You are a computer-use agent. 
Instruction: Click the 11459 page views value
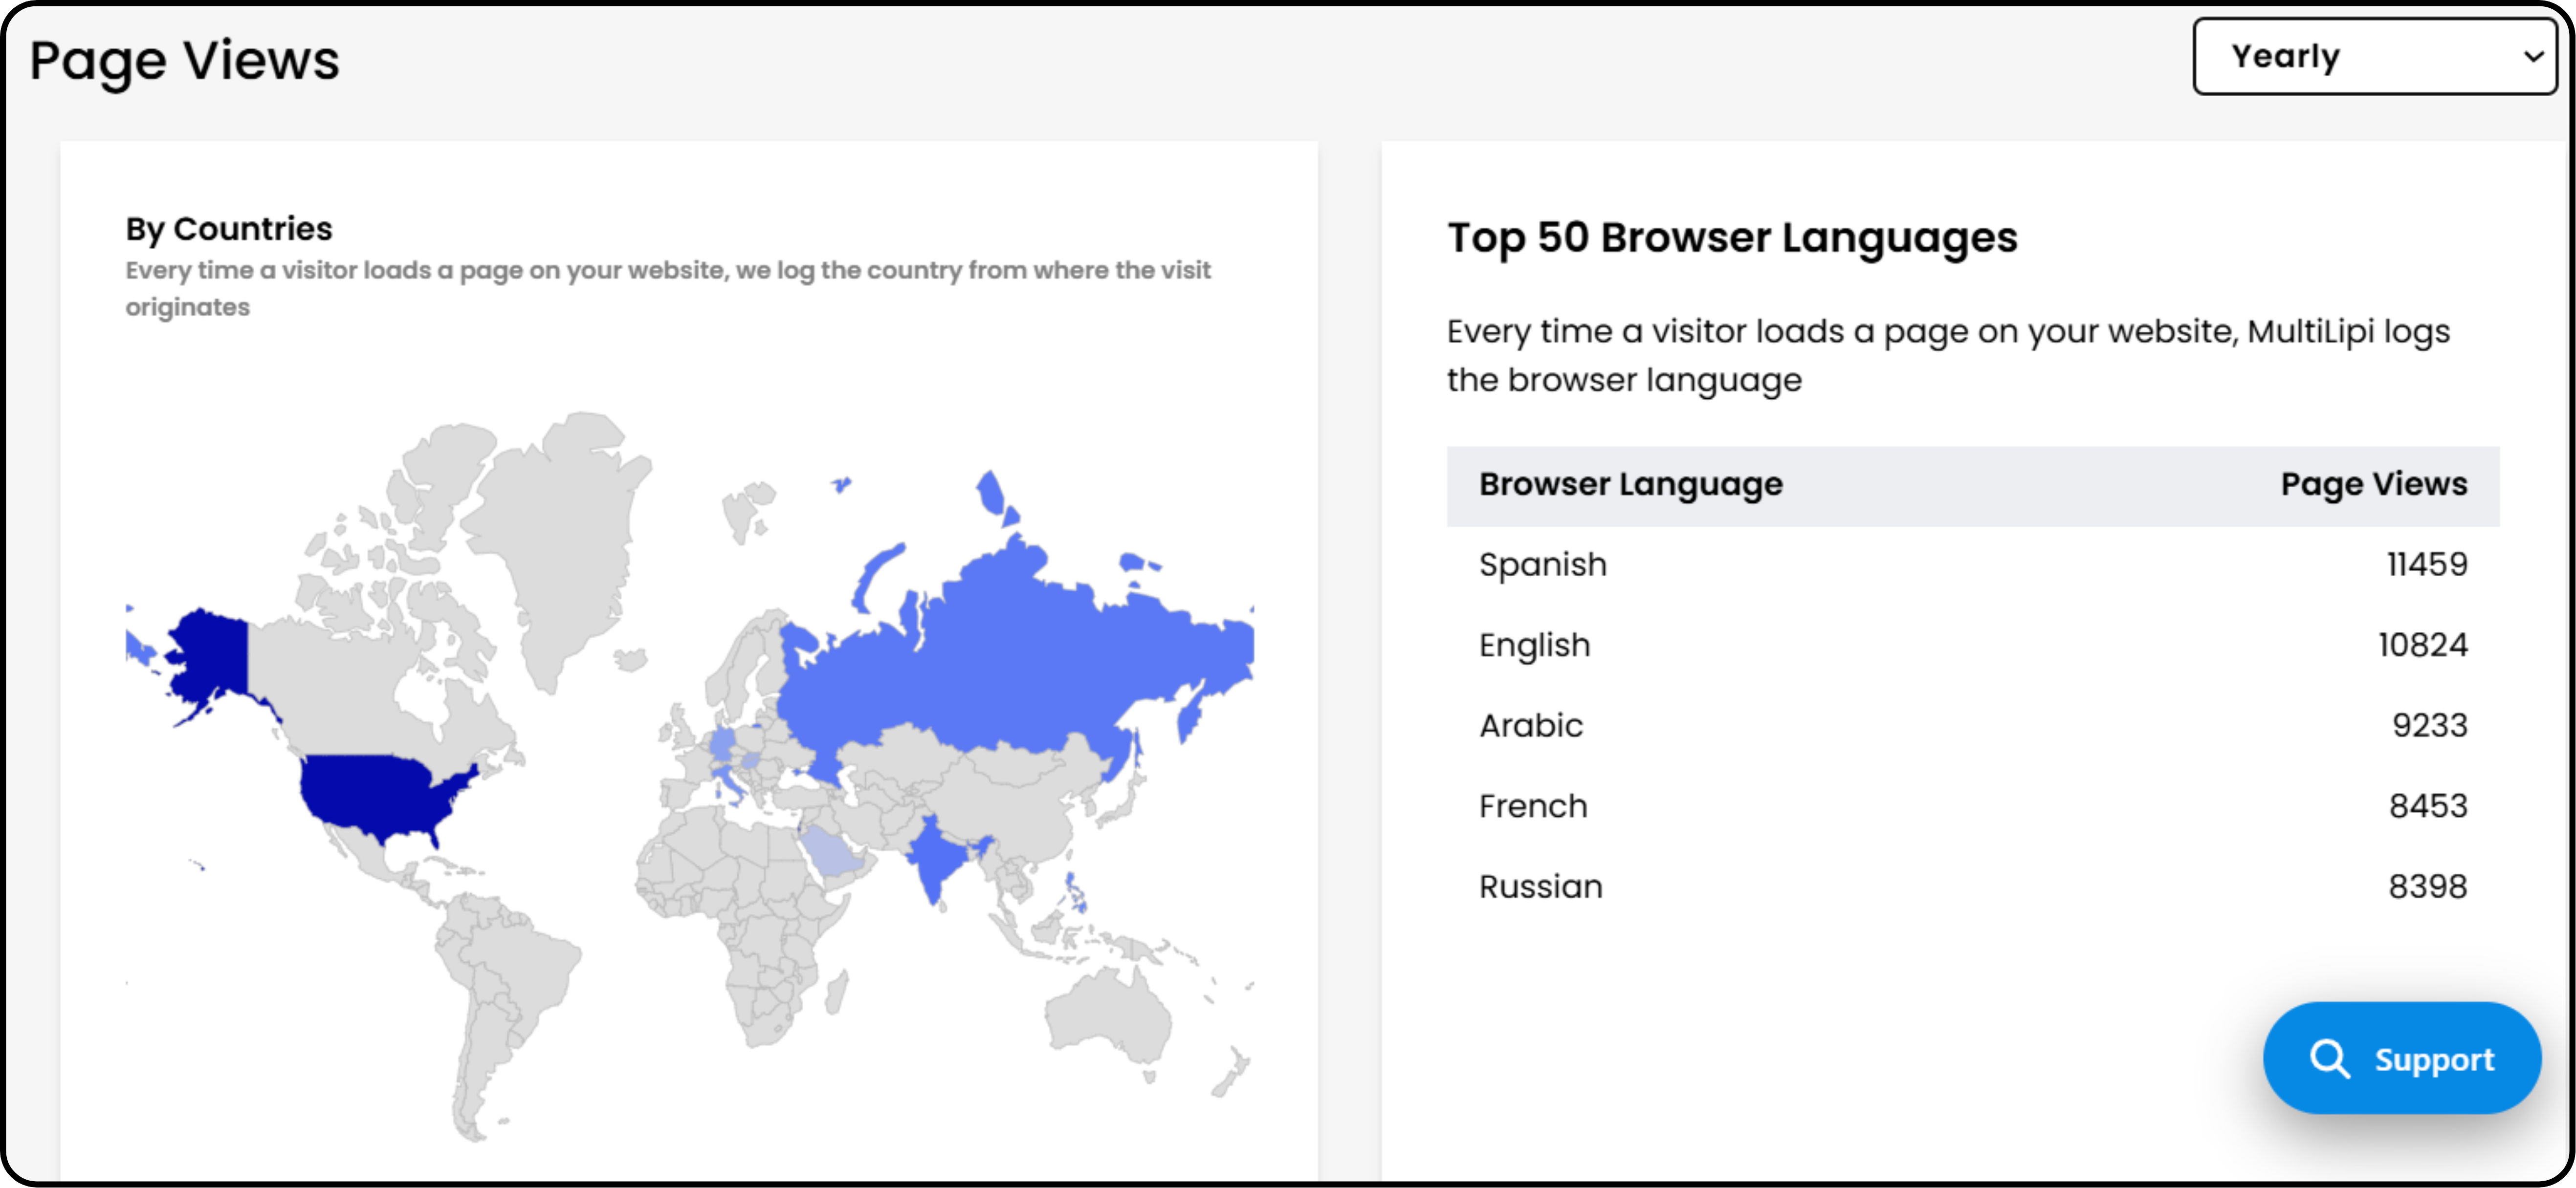tap(2427, 564)
